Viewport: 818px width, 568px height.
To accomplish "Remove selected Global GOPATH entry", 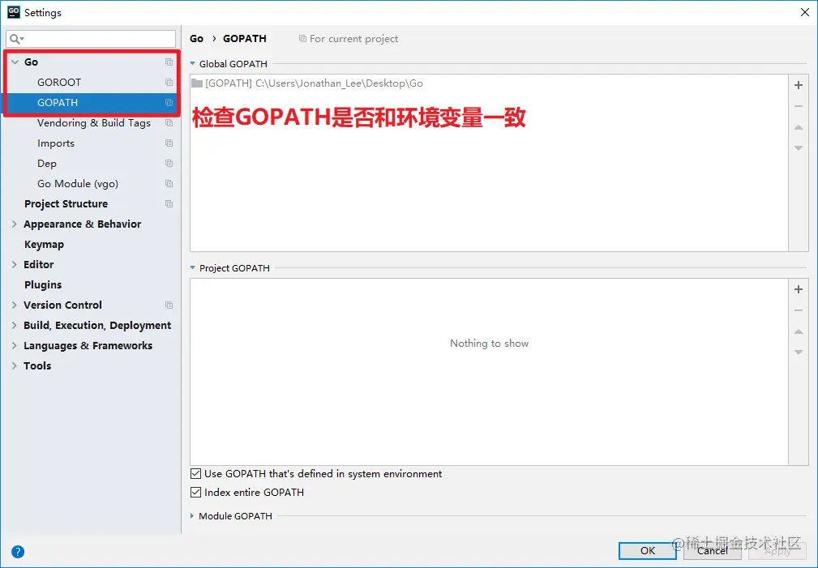I will [x=799, y=106].
